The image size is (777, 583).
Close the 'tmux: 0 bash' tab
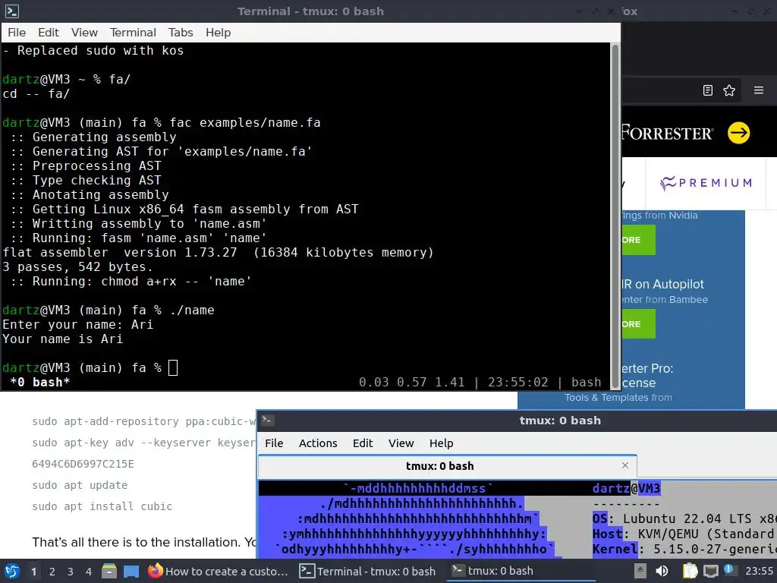point(625,465)
